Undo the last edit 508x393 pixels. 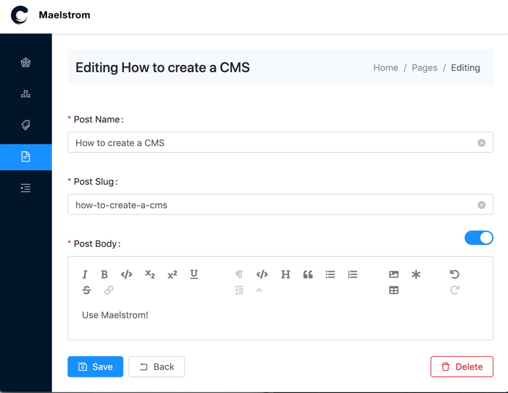pos(454,274)
